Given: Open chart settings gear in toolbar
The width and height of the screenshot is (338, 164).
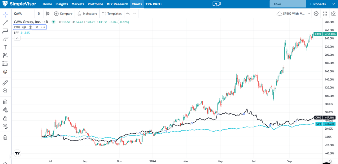Looking at the screenshot, I should (x=316, y=14).
